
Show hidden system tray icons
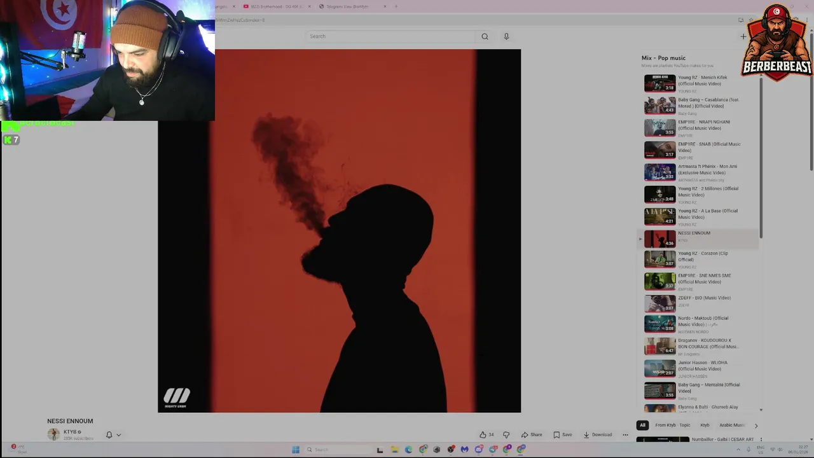pyautogui.click(x=738, y=450)
